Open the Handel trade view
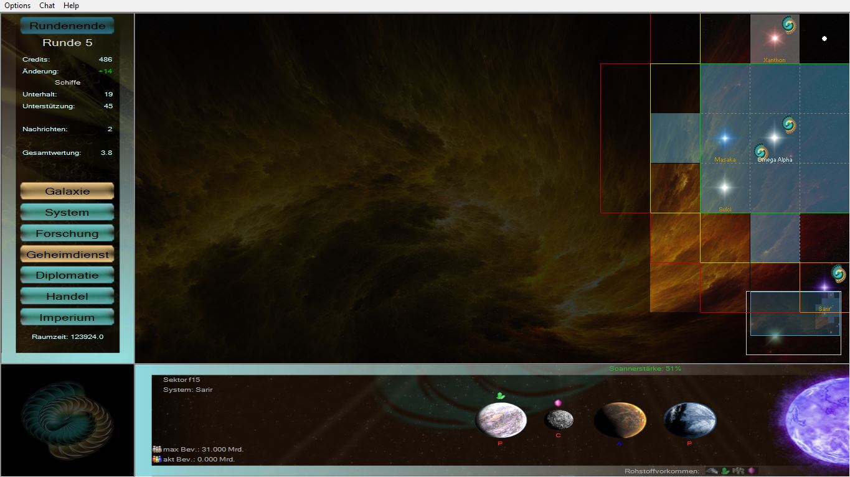 coord(67,296)
